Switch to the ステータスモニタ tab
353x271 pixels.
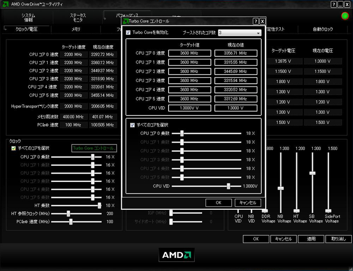[x=78, y=18]
